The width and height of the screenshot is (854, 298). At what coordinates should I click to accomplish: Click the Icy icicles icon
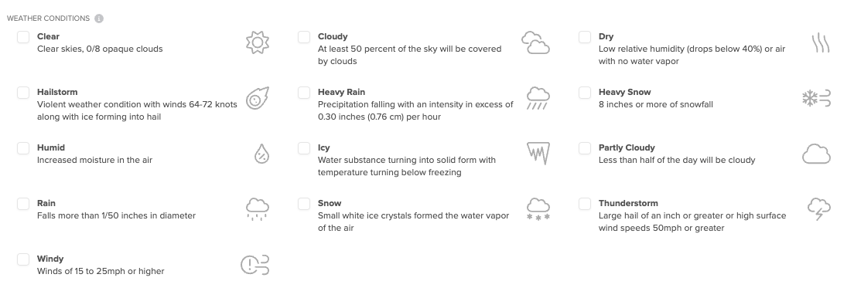click(538, 154)
